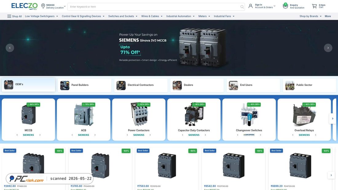Click the 70% OFF badge on ACB

pyautogui.click(x=88, y=104)
